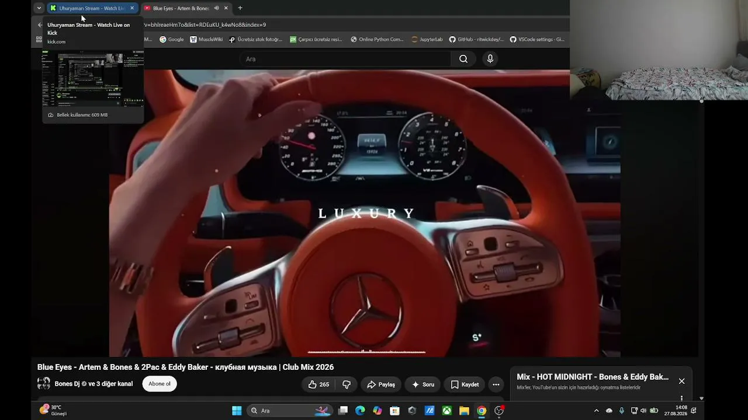Like the video with 265 likes
The width and height of the screenshot is (748, 420).
[x=319, y=384]
